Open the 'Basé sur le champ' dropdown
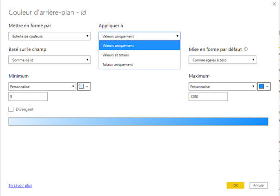 pyautogui.click(x=50, y=60)
